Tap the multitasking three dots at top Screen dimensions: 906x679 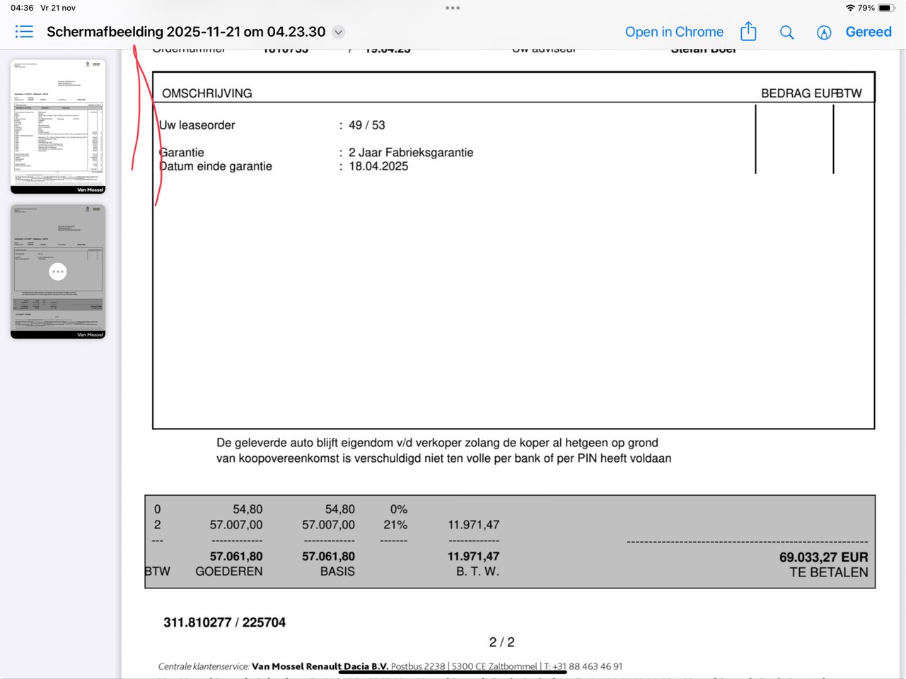(453, 8)
